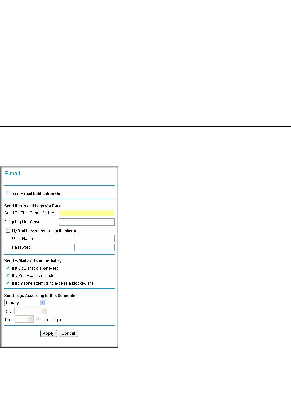
Task: Enable Turn E-mail Notification On checkbox
Action: [8, 193]
